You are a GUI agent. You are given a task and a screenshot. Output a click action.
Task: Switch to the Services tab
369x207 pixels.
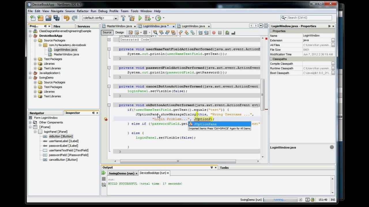pyautogui.click(x=84, y=26)
